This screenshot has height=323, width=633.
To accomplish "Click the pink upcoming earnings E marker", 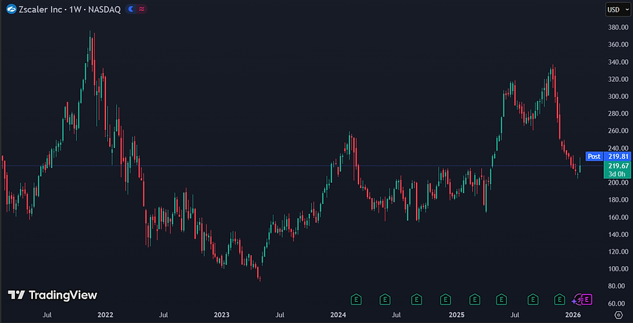I will (587, 299).
